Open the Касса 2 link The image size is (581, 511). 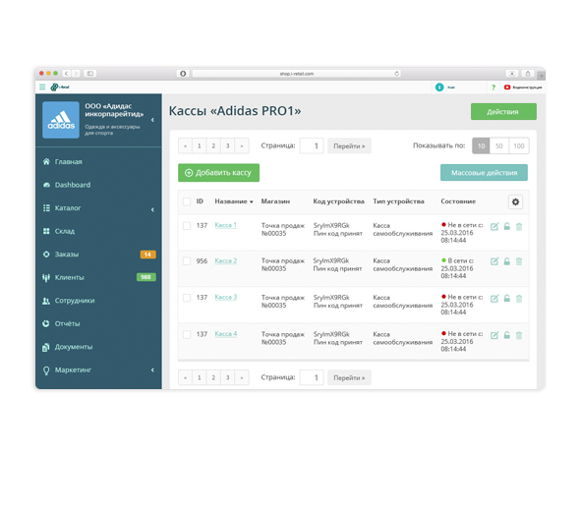226,260
